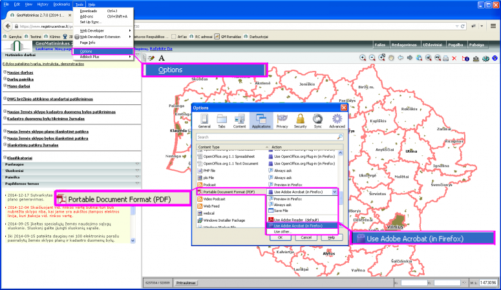Click the browser back arrow button
Viewport: 501px width, 290px height.
8,26
